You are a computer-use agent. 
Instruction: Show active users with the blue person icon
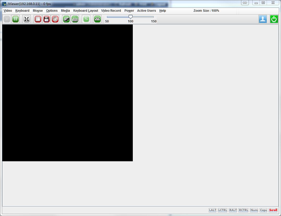coord(263,19)
